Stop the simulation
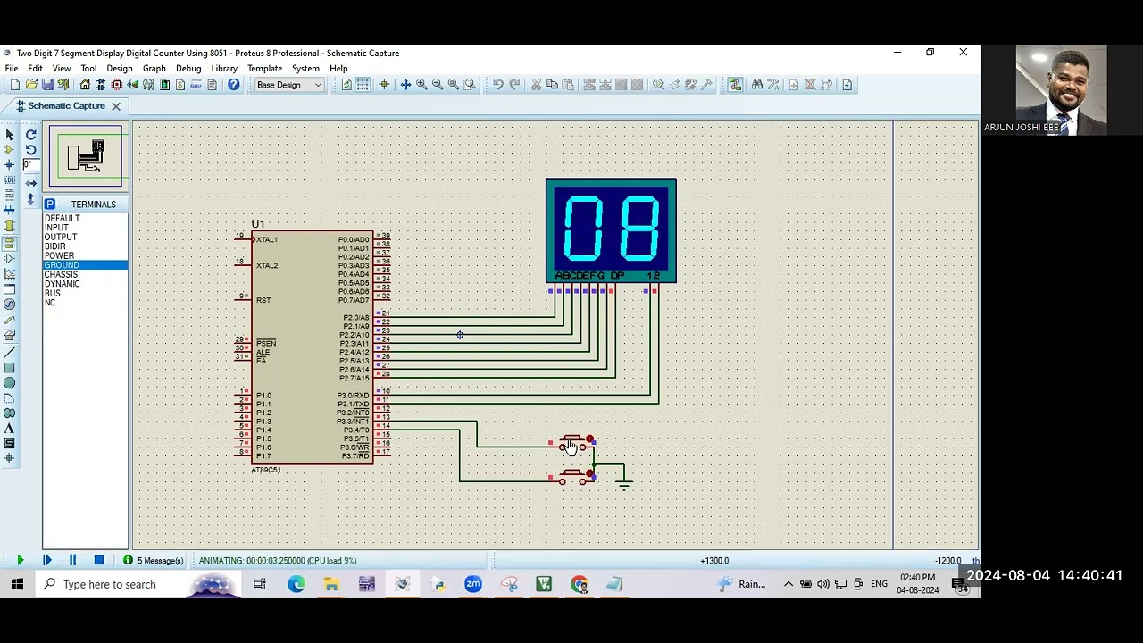1143x643 pixels. (x=99, y=561)
